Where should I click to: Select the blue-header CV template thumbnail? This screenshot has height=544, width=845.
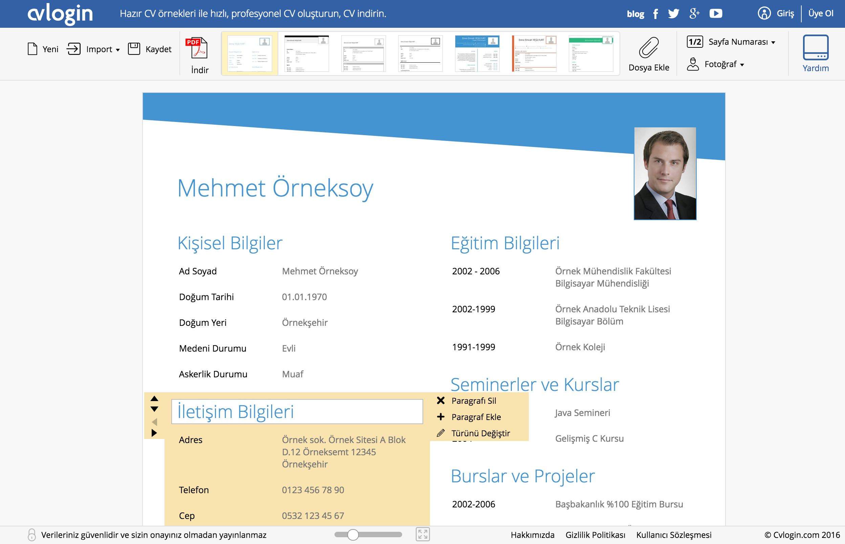click(477, 53)
